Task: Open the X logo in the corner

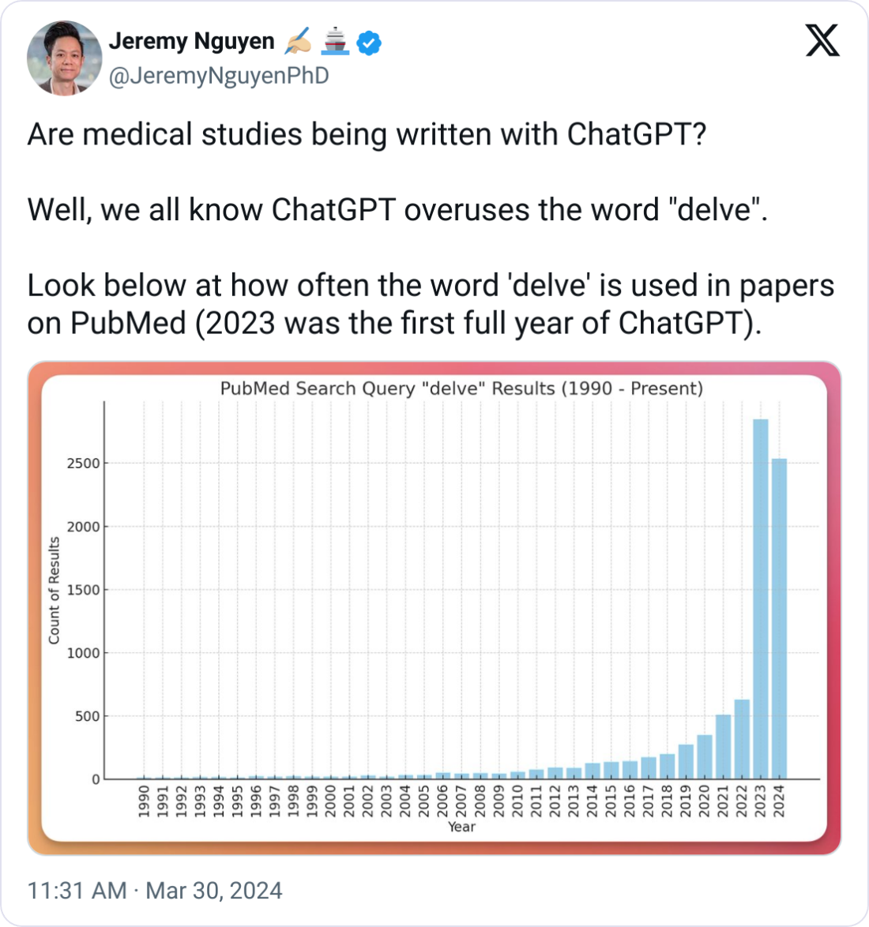Action: pos(822,40)
